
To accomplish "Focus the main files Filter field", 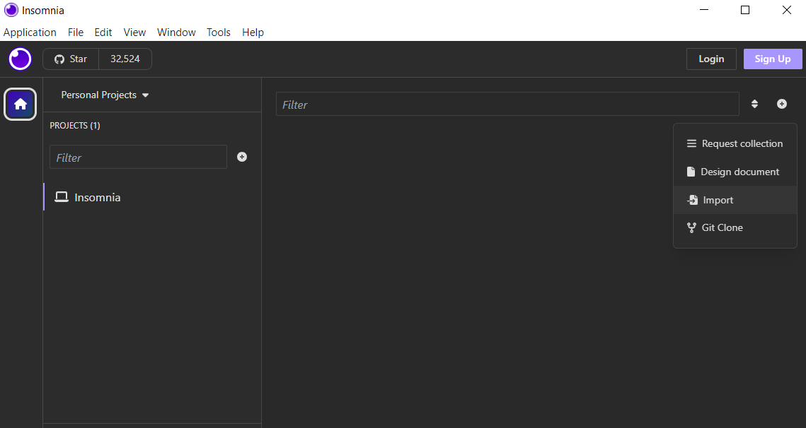I will (507, 105).
